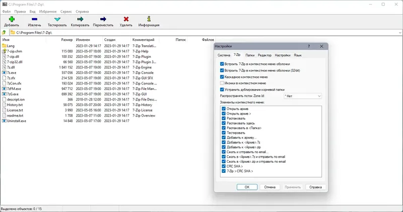This screenshot has width=403, height=212.
Task: Open the Файл menu
Action: coord(7,12)
